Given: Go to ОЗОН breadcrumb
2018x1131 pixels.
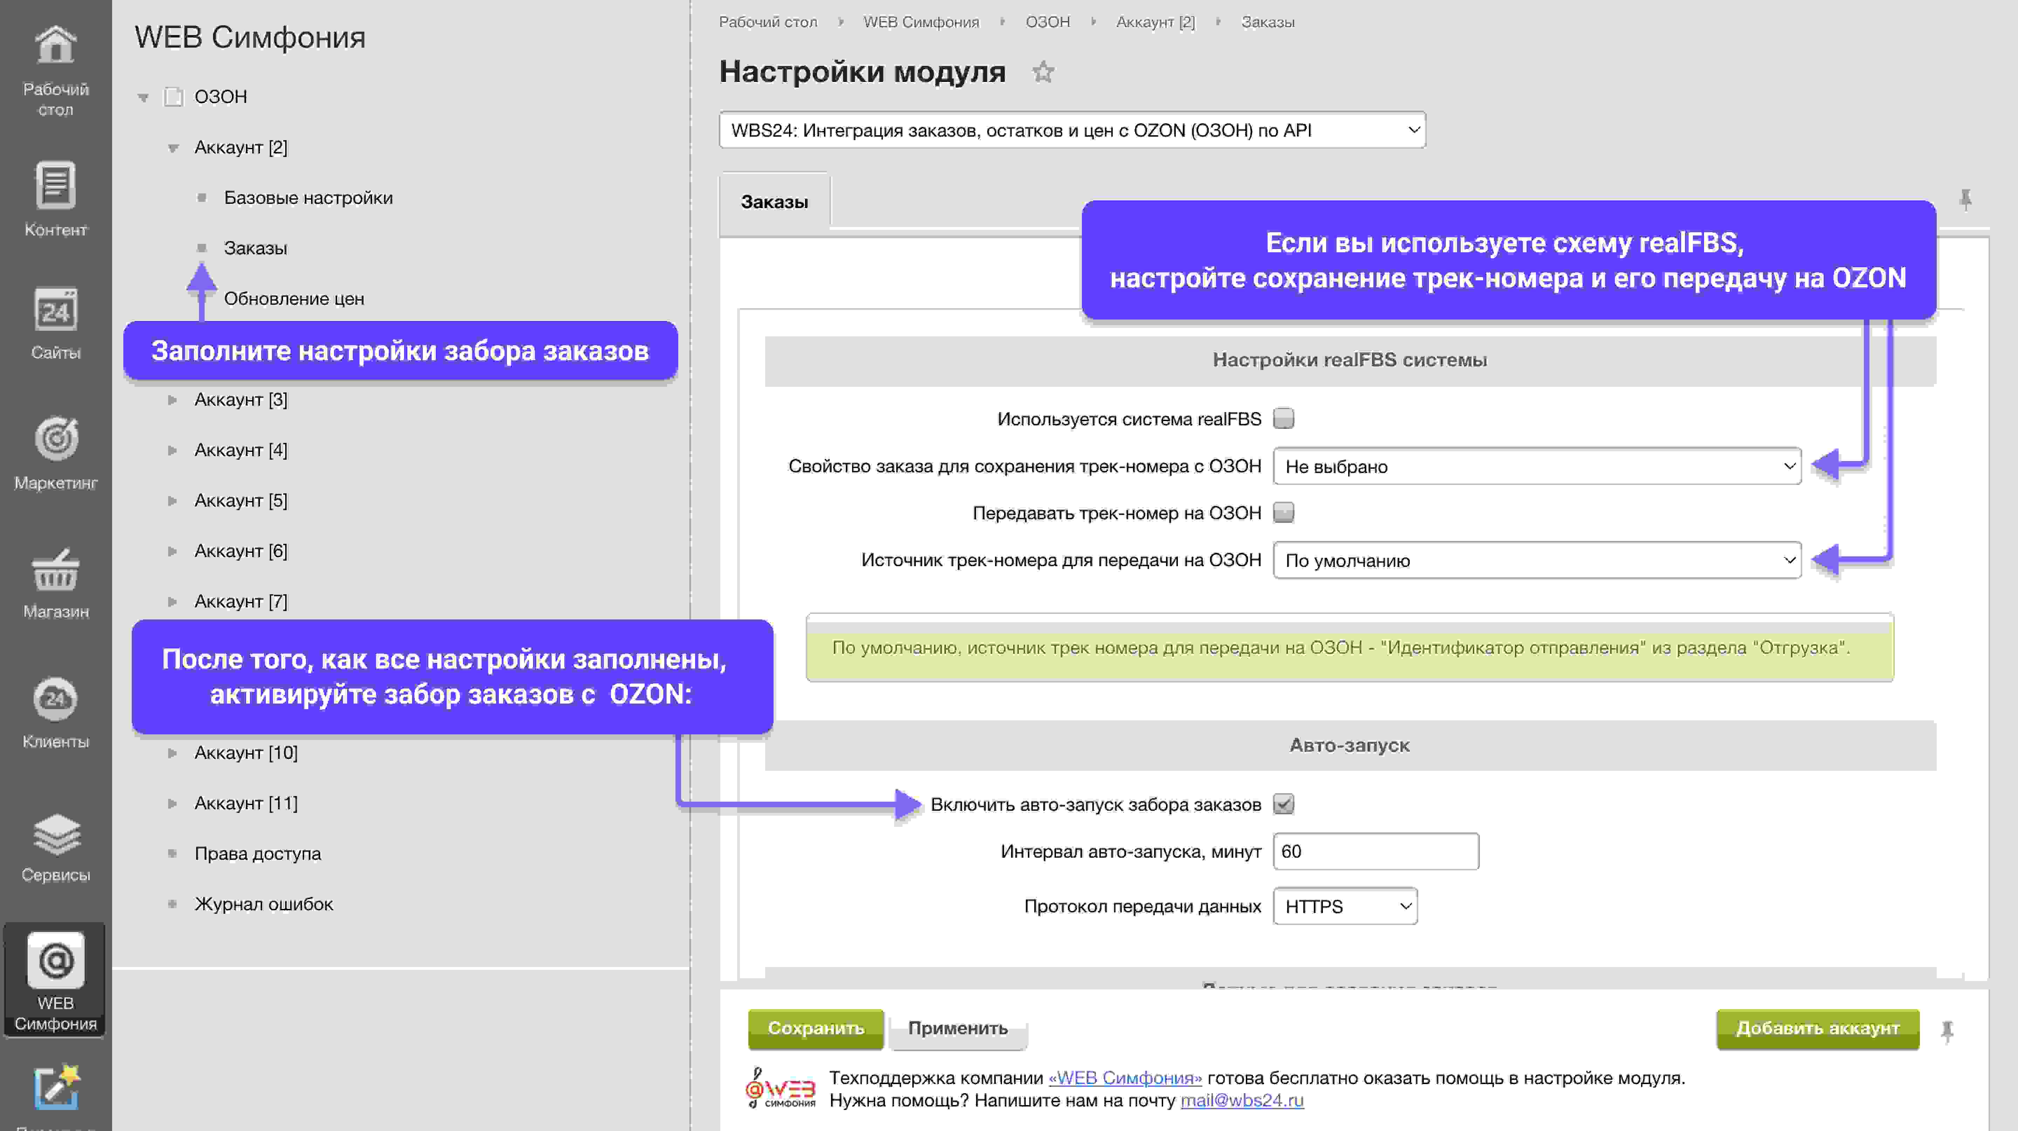Looking at the screenshot, I should pyautogui.click(x=1048, y=22).
